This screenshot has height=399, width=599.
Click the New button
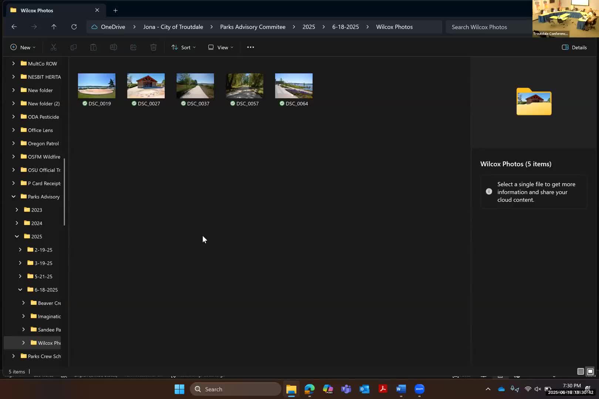23,47
